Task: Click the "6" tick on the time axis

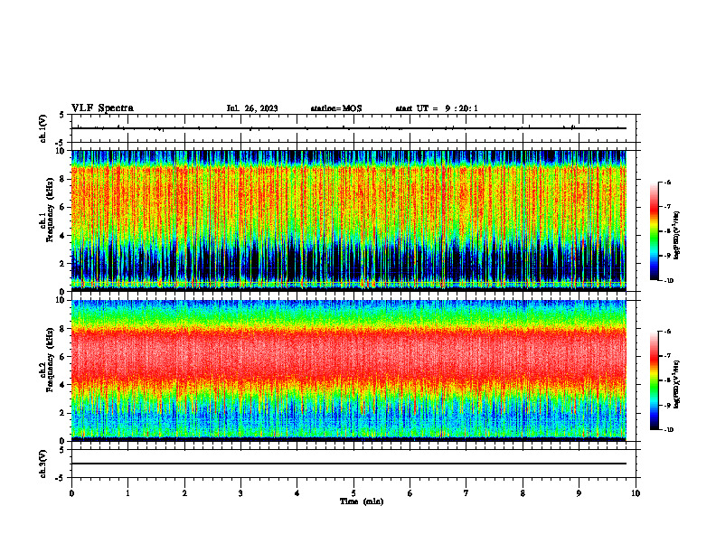Action: tap(410, 493)
